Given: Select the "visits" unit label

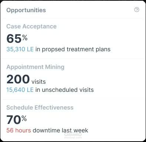Looking at the screenshot, I should [x=39, y=82].
